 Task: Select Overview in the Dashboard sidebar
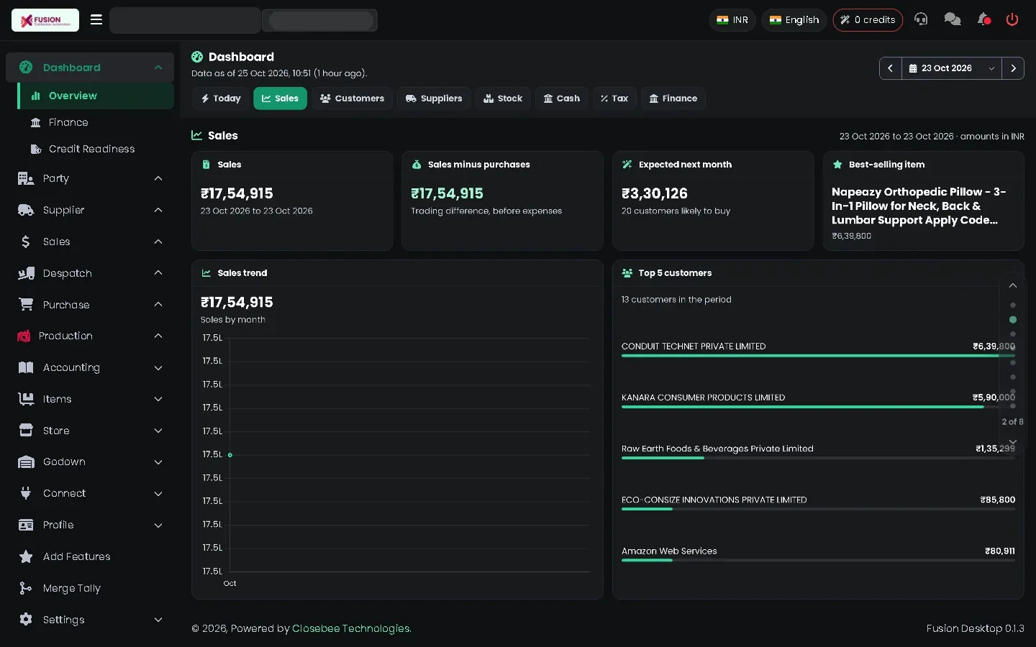pos(96,96)
